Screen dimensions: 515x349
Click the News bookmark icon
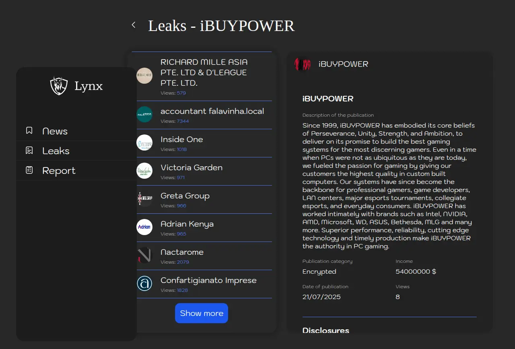pos(29,130)
